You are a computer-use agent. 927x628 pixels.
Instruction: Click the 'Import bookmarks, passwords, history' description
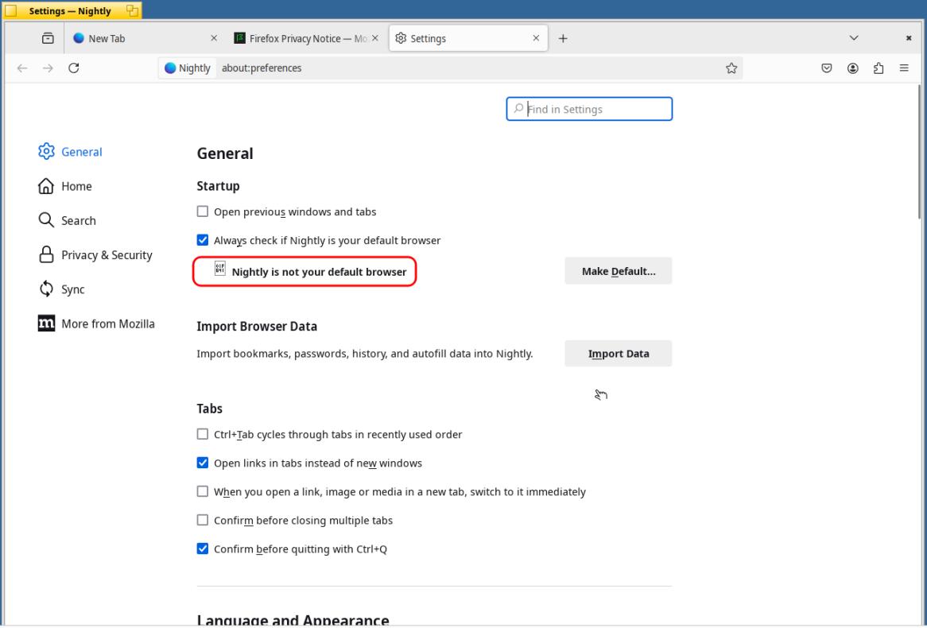[x=365, y=354]
